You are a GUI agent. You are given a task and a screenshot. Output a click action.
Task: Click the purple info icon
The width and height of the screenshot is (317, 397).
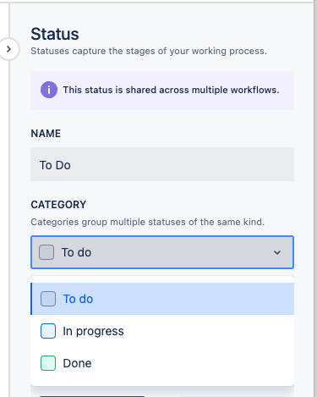[x=49, y=90]
